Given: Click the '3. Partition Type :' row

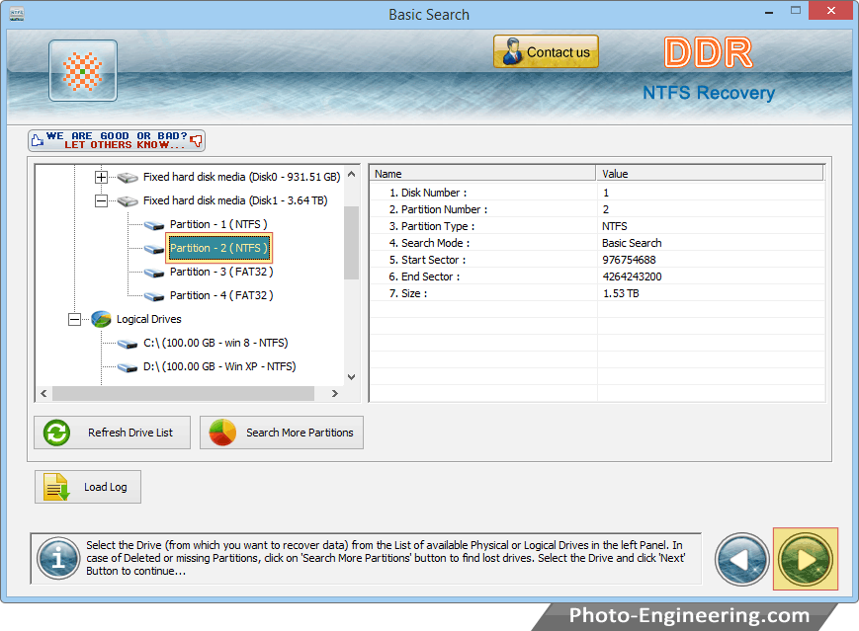Looking at the screenshot, I should (x=598, y=226).
